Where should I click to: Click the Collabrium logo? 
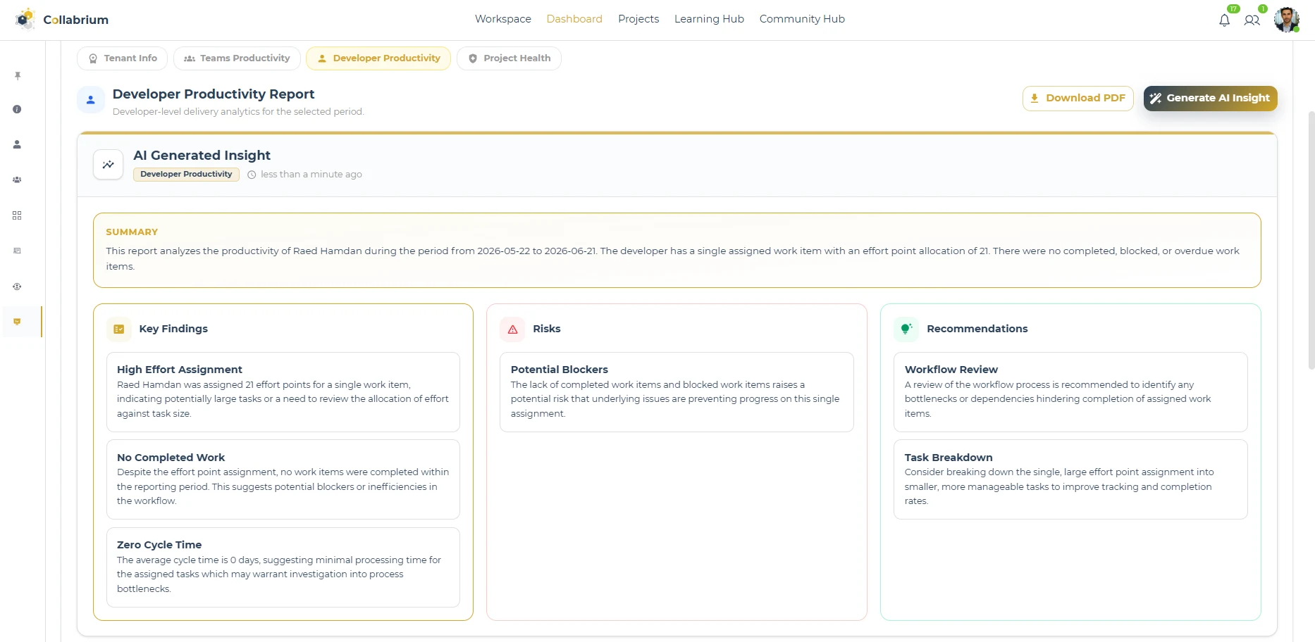coord(62,20)
